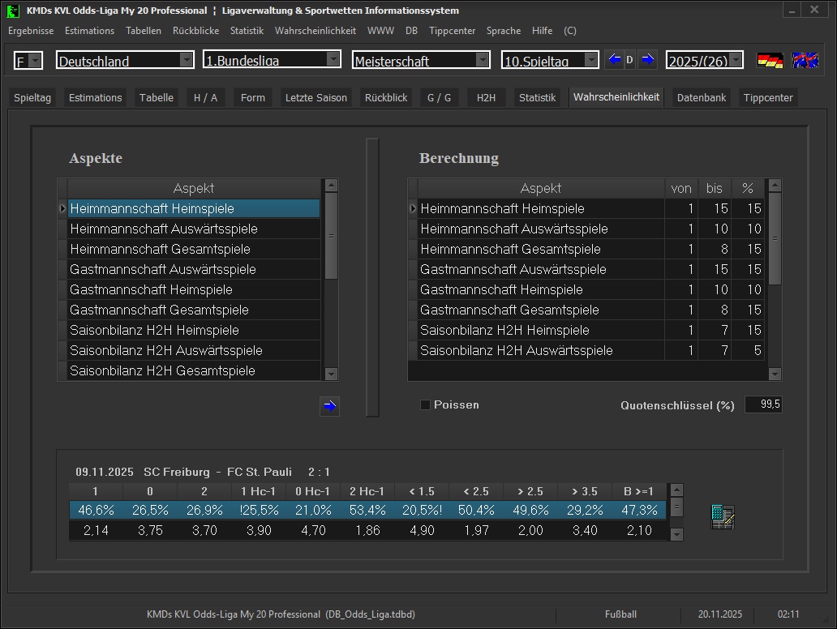Open the Statistik menu
The height and width of the screenshot is (629, 837).
point(247,31)
